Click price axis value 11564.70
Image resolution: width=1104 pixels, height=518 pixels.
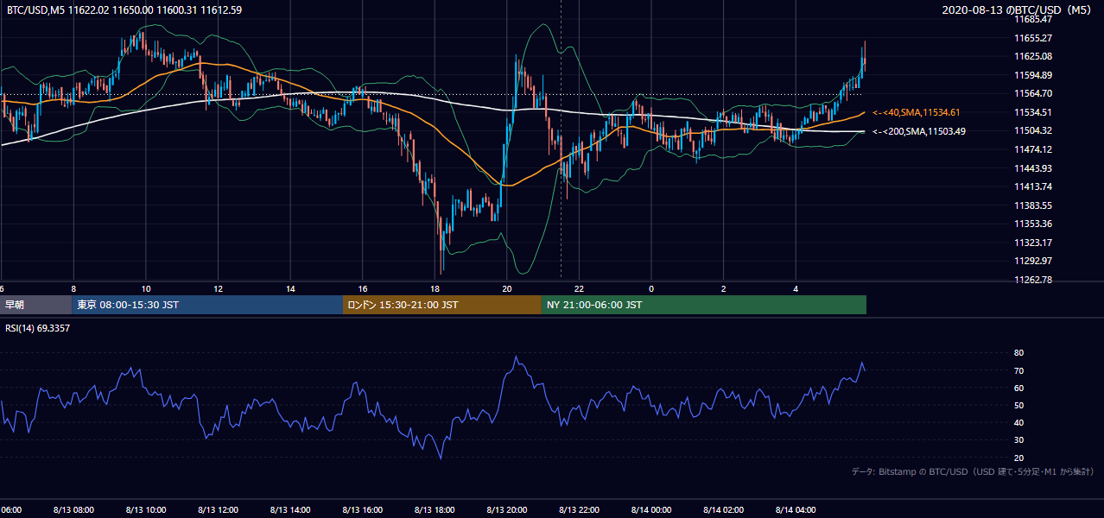tap(1033, 93)
